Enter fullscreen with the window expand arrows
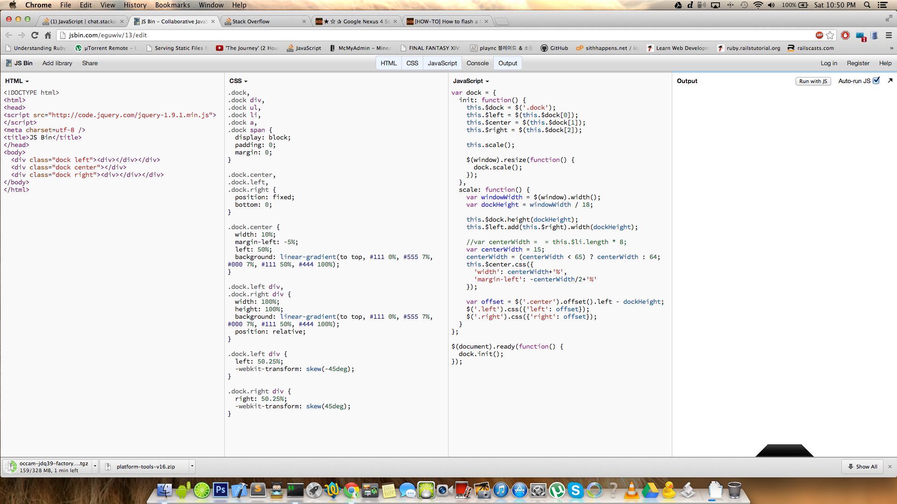The height and width of the screenshot is (504, 897). [889, 18]
